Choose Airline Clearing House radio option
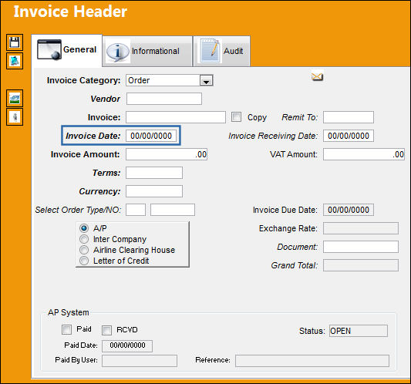Screen dimensions: 411x384 pyautogui.click(x=84, y=250)
